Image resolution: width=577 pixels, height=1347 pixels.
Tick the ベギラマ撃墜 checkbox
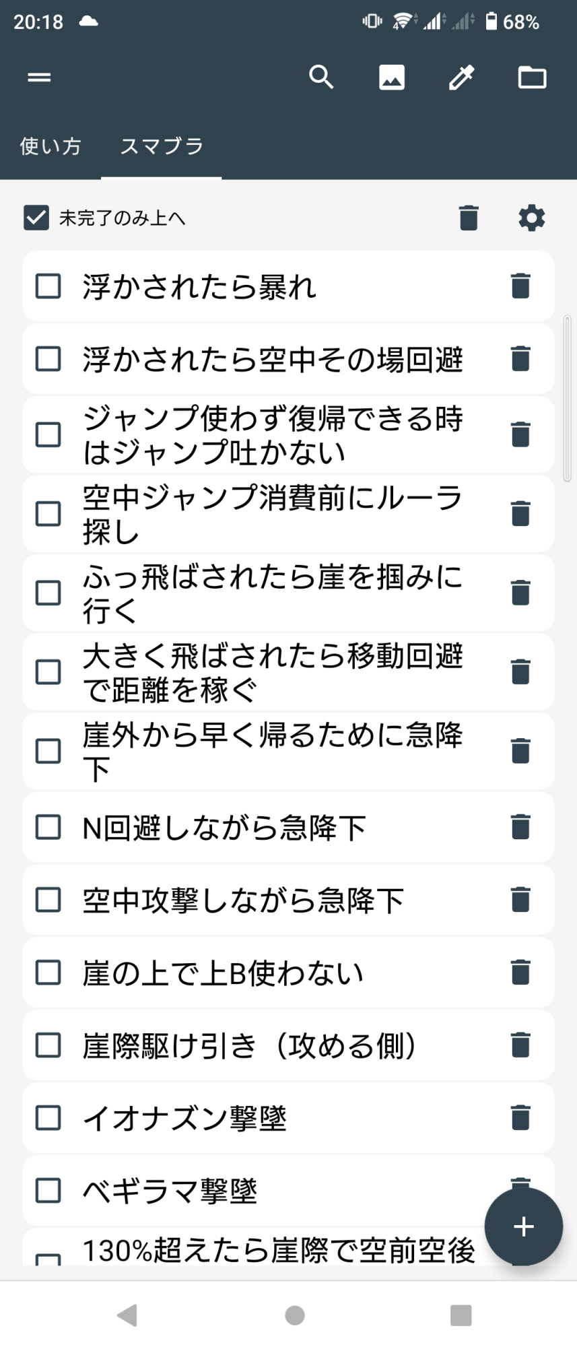pos(48,1190)
